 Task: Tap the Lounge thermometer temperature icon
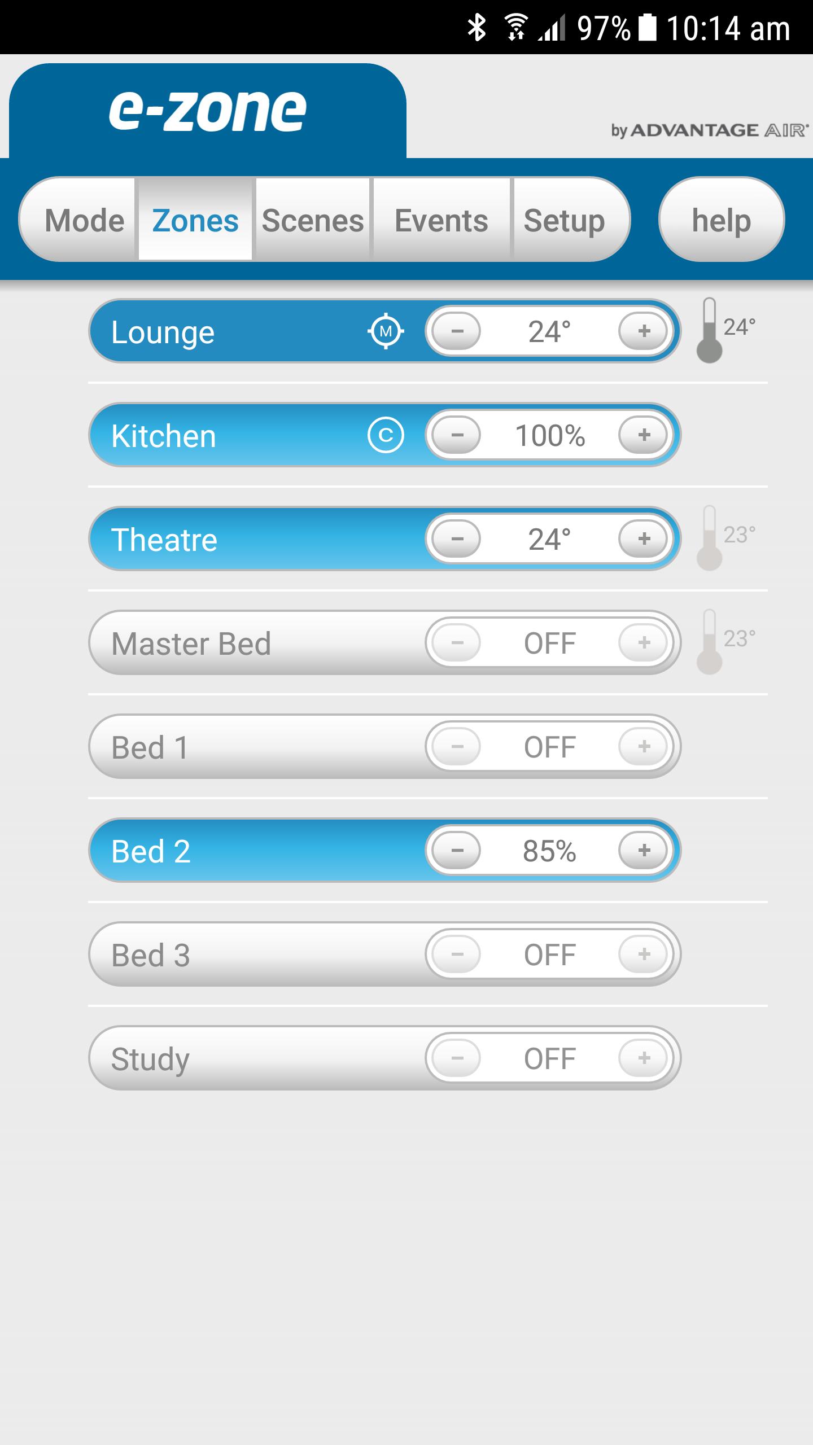(710, 330)
